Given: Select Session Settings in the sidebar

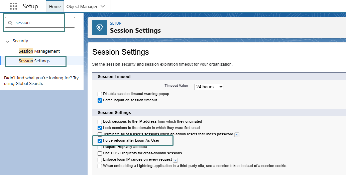Looking at the screenshot, I should pos(34,61).
